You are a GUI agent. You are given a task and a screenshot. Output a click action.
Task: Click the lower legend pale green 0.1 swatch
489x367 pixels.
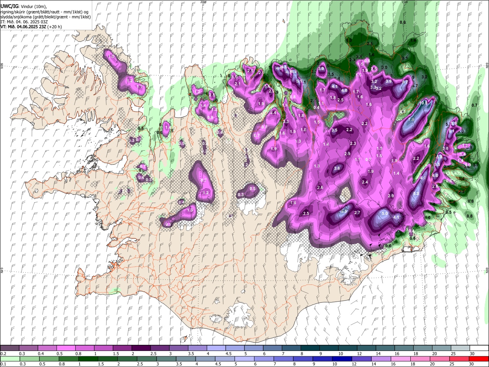pyautogui.click(x=10, y=359)
